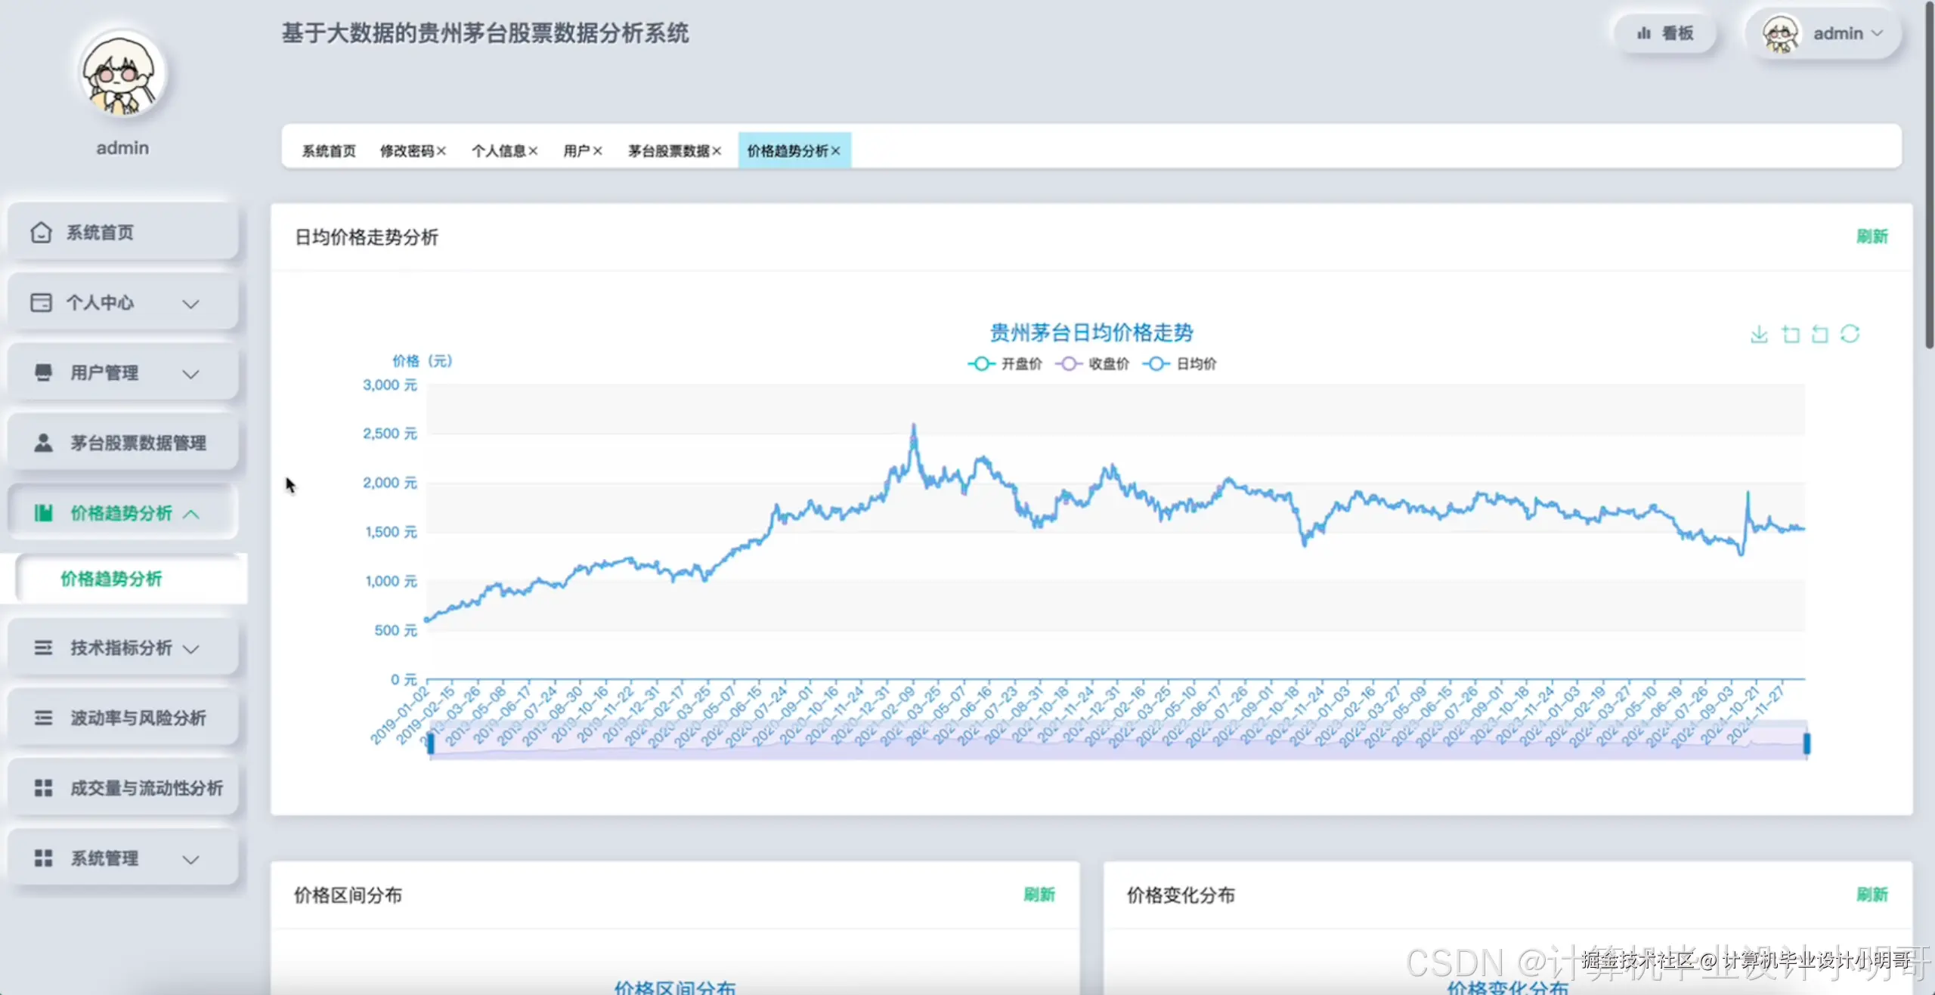The image size is (1935, 995).
Task: Click the 3,000 元 y-axis label
Action: coord(390,385)
